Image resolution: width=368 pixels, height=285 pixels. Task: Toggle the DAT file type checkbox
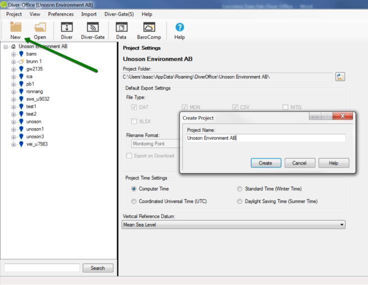(x=134, y=107)
